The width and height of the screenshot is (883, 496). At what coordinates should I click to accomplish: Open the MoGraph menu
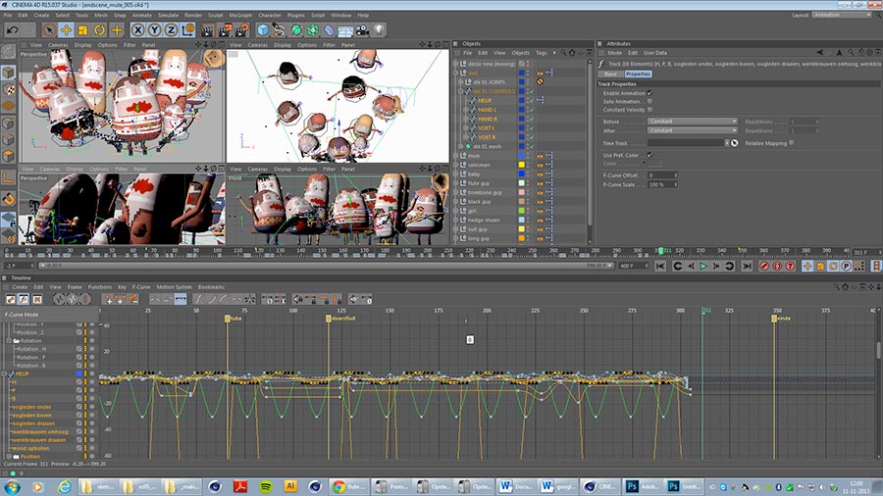pos(240,16)
